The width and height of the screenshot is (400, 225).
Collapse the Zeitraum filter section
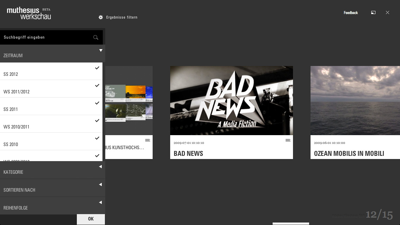(x=101, y=51)
